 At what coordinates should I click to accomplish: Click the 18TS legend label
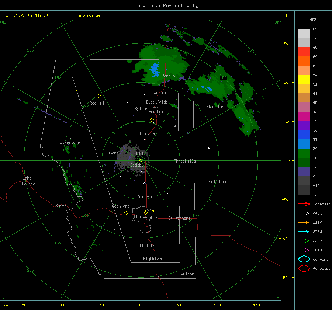pyautogui.click(x=317, y=250)
